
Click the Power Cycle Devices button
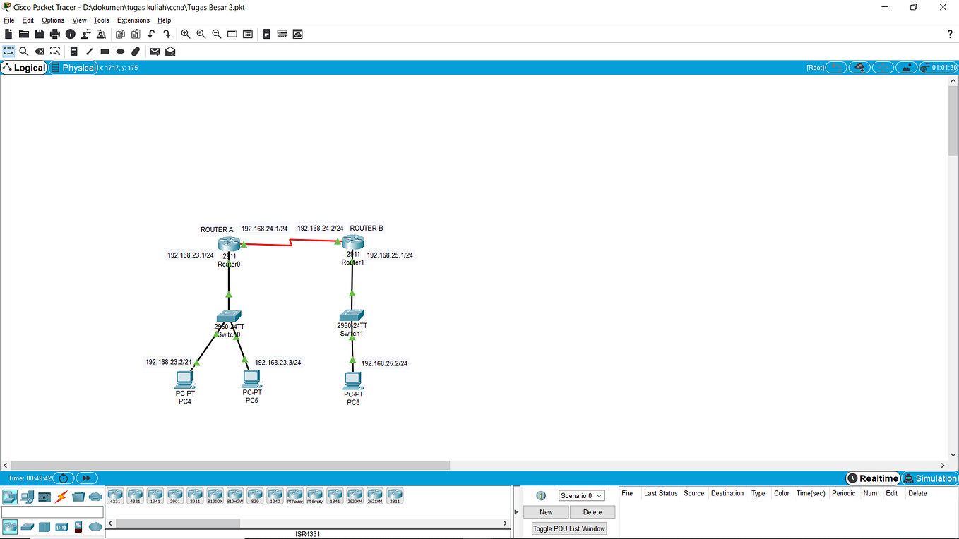coord(64,478)
